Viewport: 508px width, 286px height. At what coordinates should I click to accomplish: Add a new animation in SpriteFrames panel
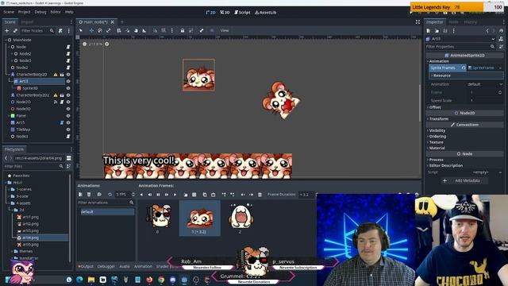pyautogui.click(x=80, y=195)
